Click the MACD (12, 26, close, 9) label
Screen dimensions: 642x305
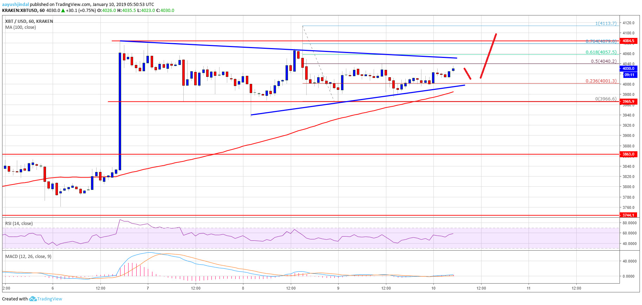click(28, 257)
